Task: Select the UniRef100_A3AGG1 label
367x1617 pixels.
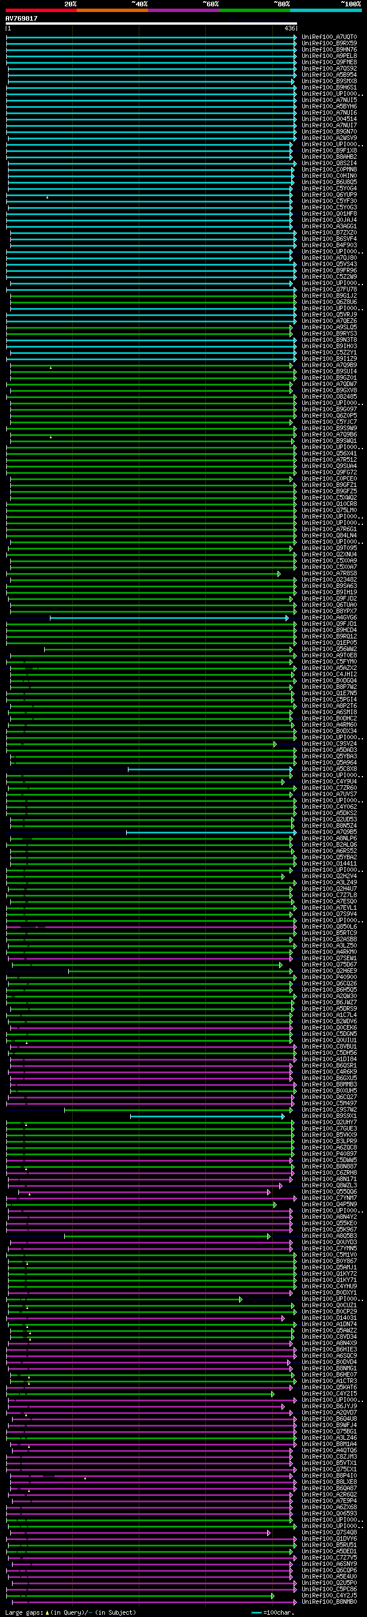Action: click(329, 226)
